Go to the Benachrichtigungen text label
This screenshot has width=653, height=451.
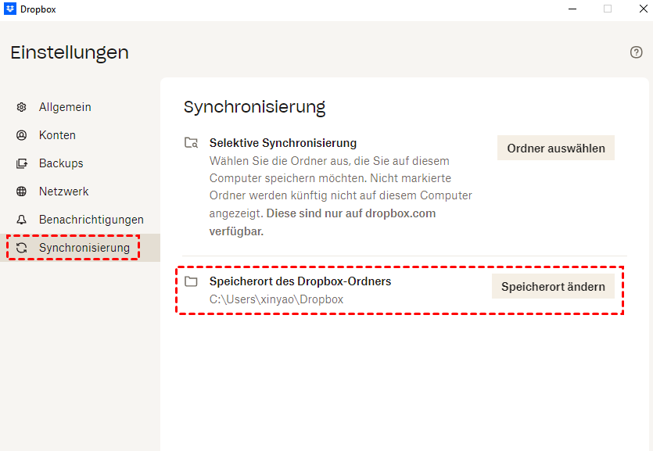point(91,220)
